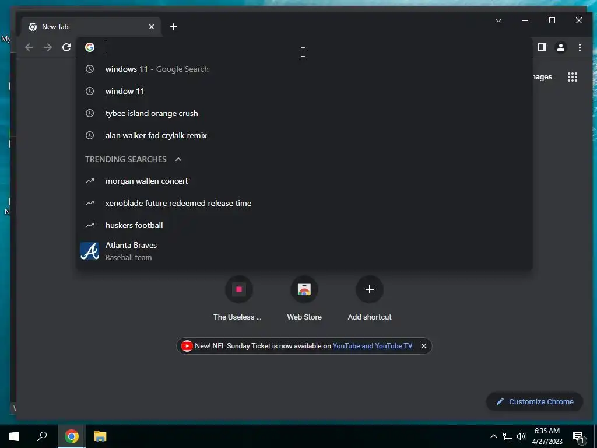Open the notification center icon
Image resolution: width=597 pixels, height=448 pixels.
click(578, 436)
